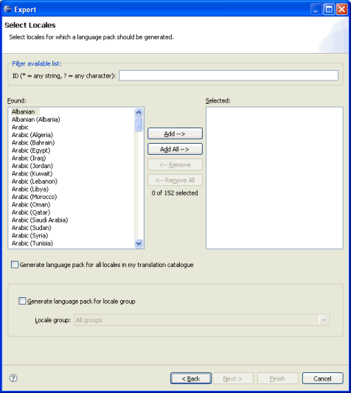Select Arabic (Egypt) from the list
Image resolution: width=351 pixels, height=393 pixels.
(x=31, y=150)
